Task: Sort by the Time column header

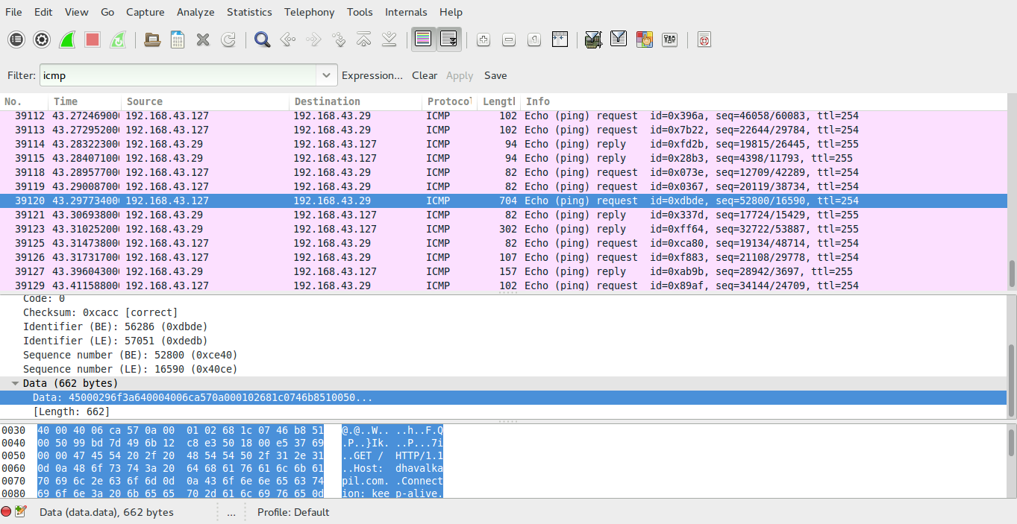Action: (x=85, y=101)
